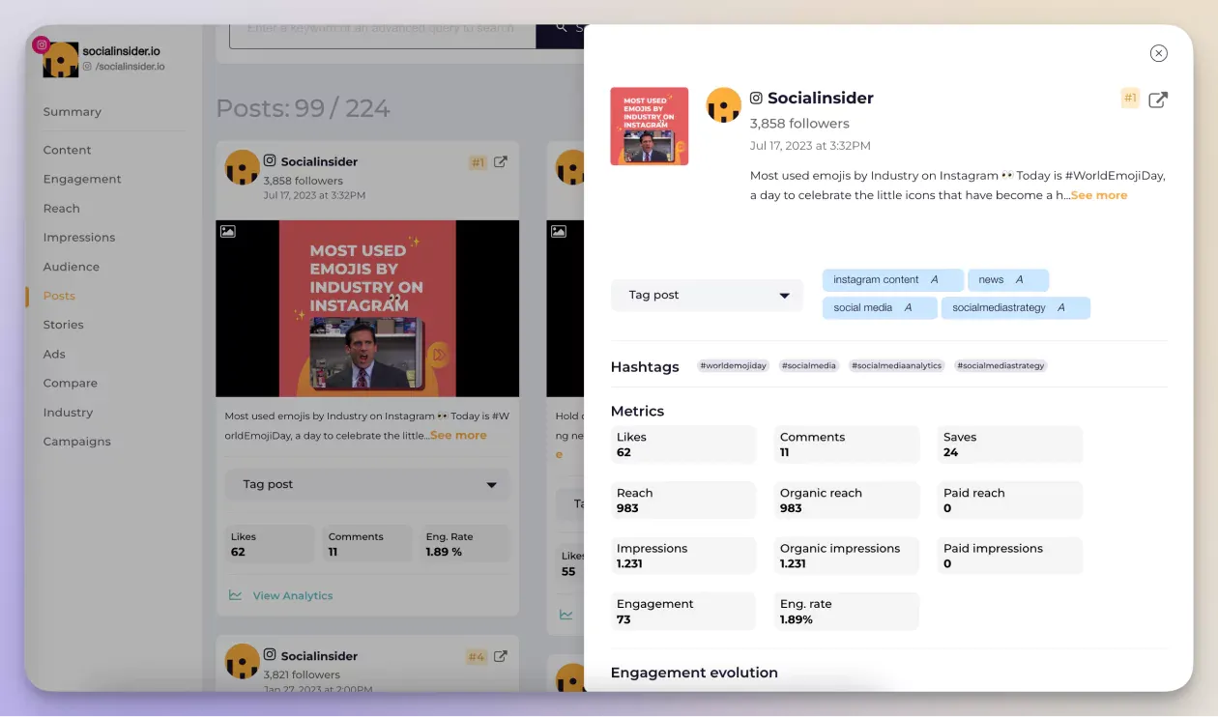Select the news tag
This screenshot has height=717, width=1218.
(x=1008, y=280)
